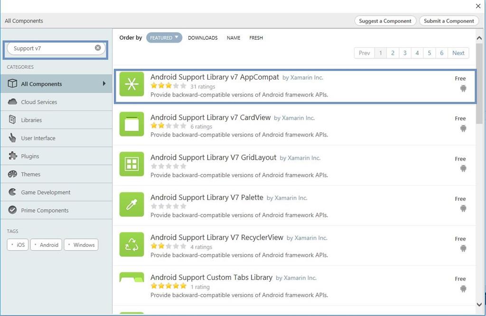Sort components by NAME
Screen dimensions: 486x316
tap(234, 38)
